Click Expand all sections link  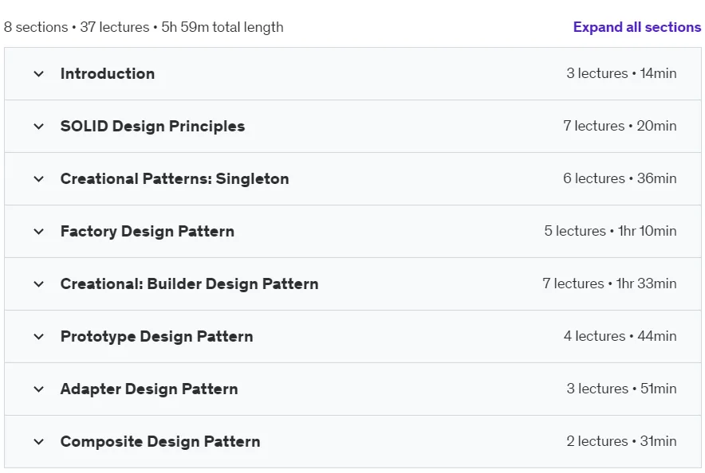click(636, 27)
